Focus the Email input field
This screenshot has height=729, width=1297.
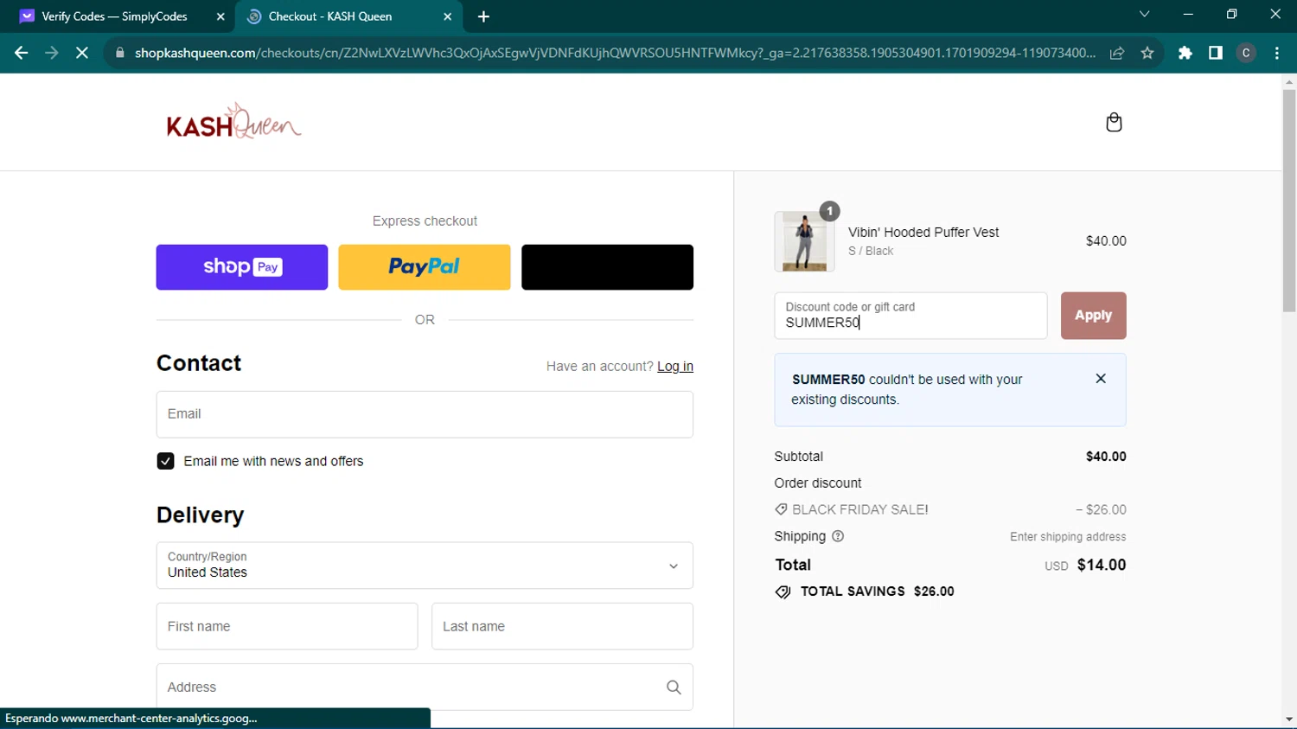coord(425,414)
